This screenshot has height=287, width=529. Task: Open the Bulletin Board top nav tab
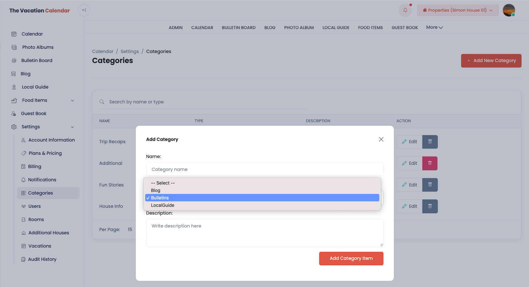239,28
